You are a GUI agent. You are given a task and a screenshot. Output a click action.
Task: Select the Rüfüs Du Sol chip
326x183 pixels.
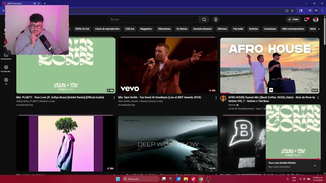pyautogui.click(x=82, y=29)
